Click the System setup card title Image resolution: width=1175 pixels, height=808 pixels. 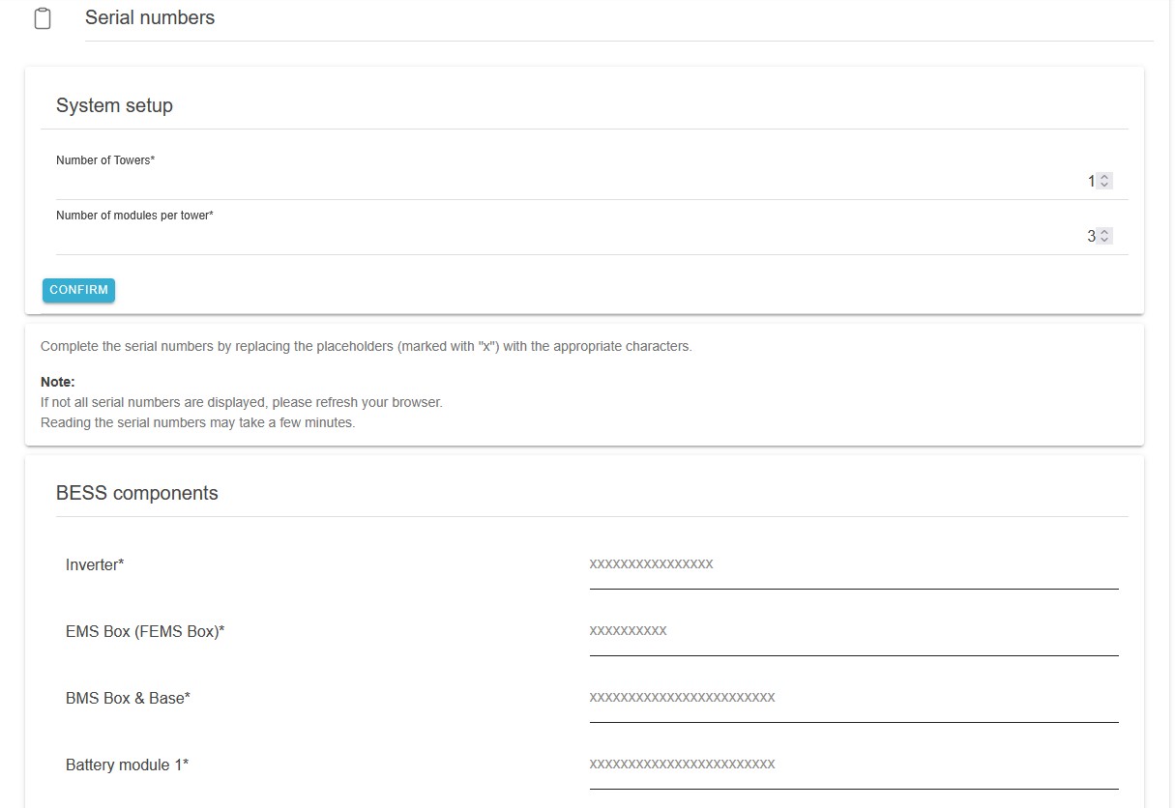(x=114, y=105)
